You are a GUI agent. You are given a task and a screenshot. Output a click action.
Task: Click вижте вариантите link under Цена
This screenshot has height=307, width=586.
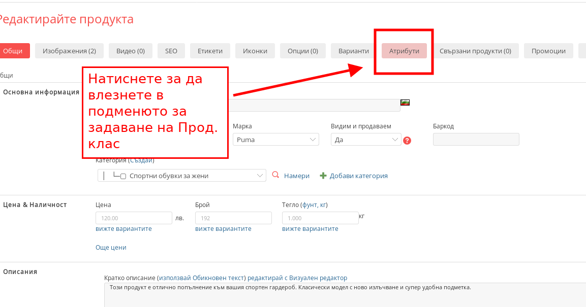coord(124,229)
